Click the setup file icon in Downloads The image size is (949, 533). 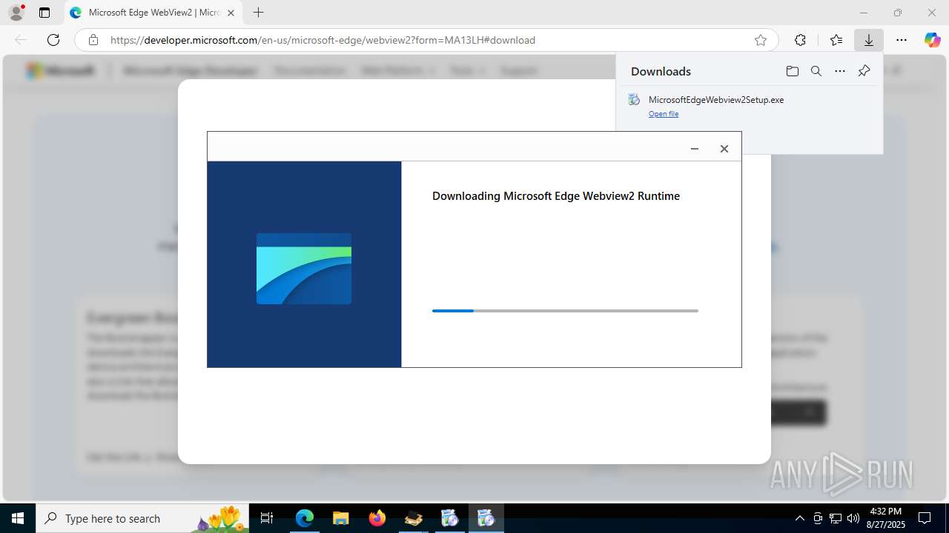coord(634,100)
